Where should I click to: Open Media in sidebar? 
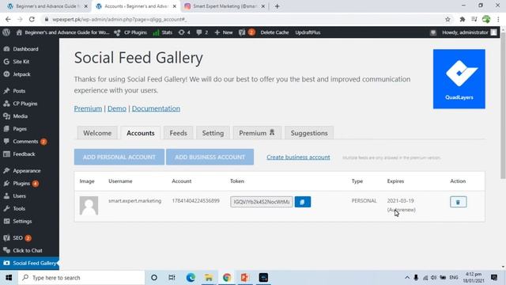[x=20, y=116]
